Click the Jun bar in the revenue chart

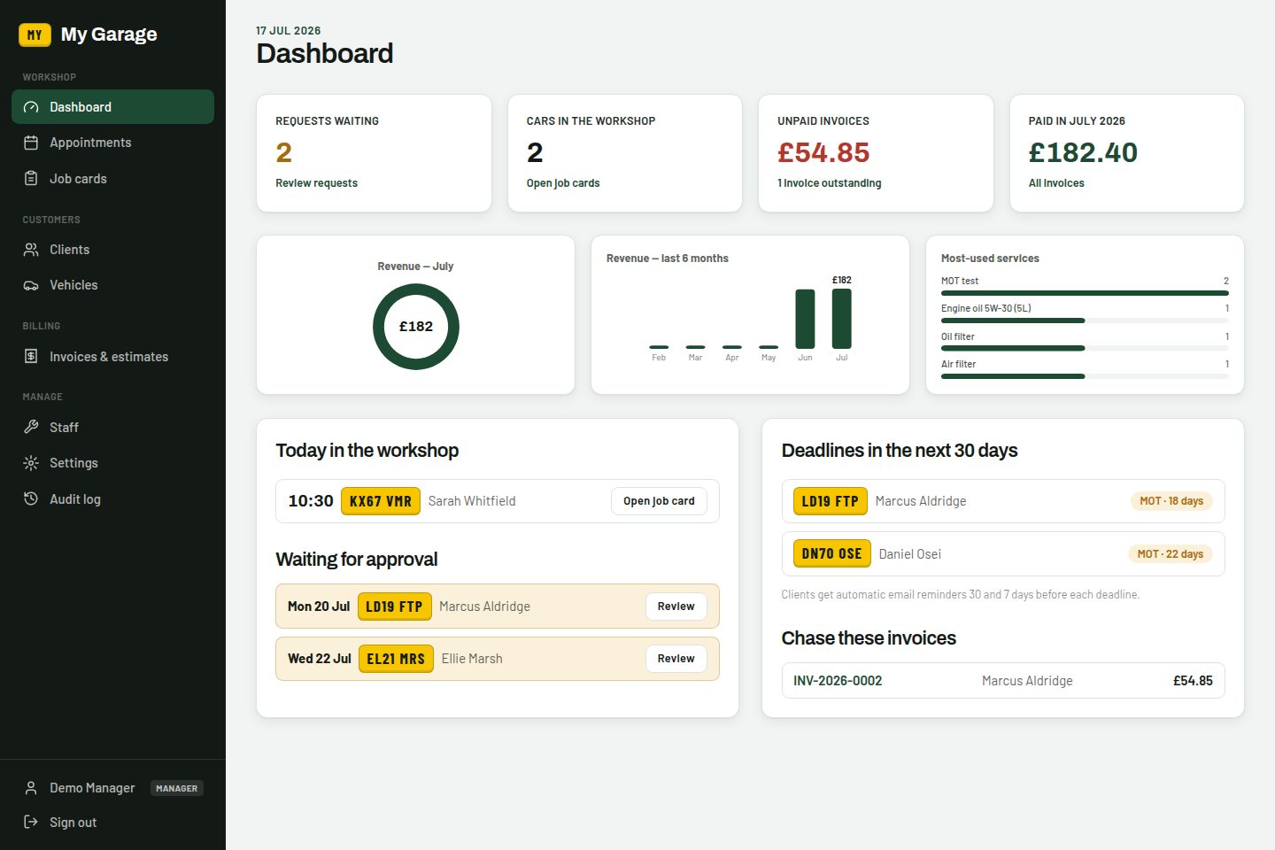click(x=805, y=319)
